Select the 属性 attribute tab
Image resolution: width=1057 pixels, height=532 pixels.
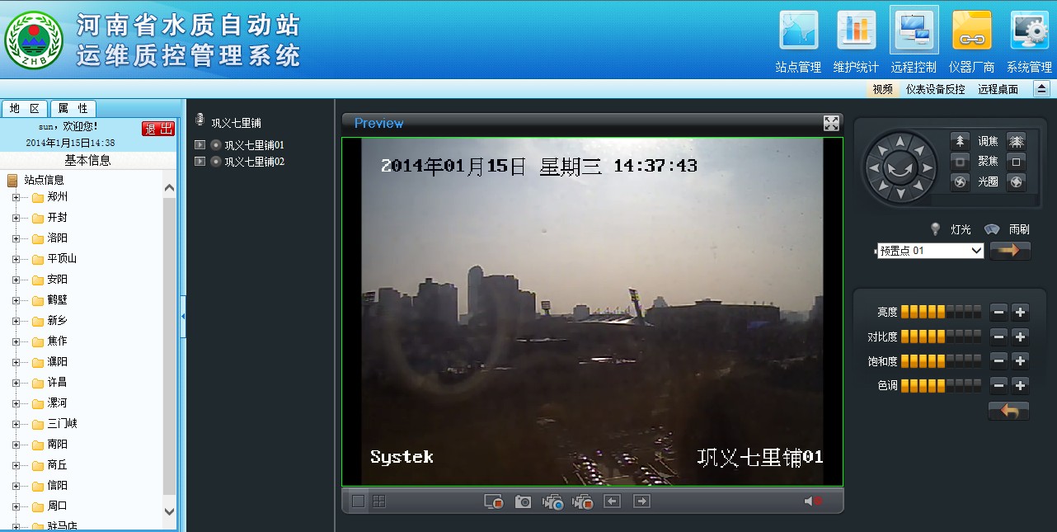(x=73, y=109)
